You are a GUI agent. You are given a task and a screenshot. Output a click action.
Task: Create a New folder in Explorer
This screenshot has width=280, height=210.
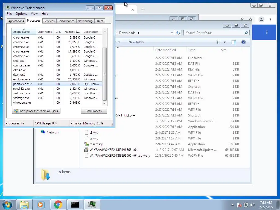pos(136,42)
